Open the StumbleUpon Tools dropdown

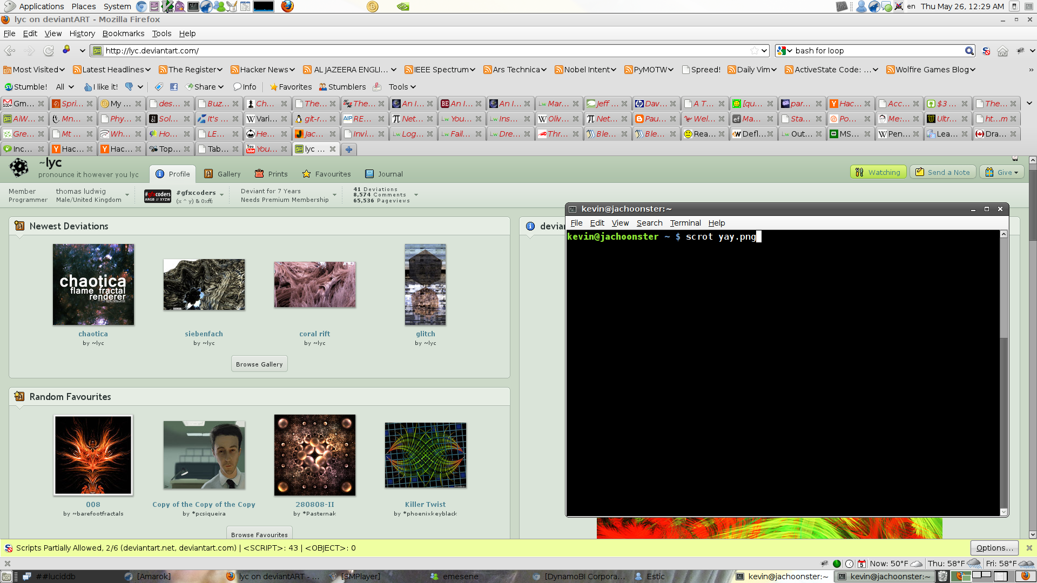point(402,87)
